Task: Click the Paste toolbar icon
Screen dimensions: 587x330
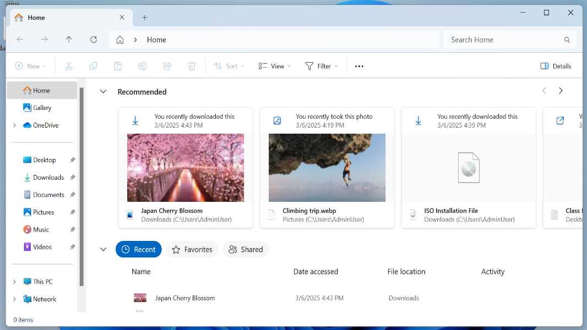Action: [118, 65]
